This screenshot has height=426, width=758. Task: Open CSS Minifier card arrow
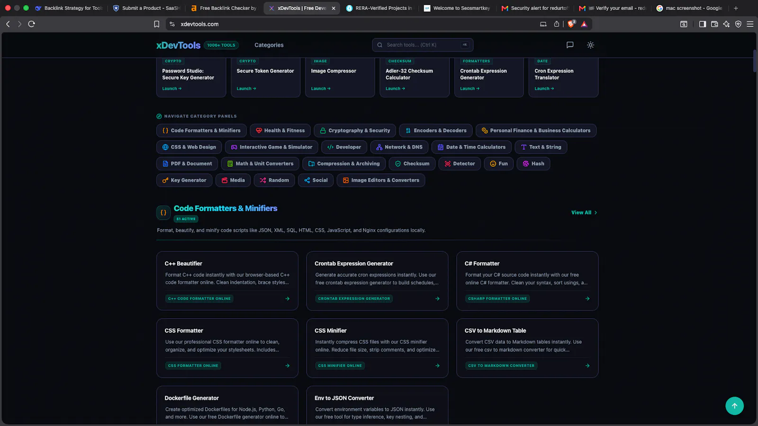pos(437,366)
